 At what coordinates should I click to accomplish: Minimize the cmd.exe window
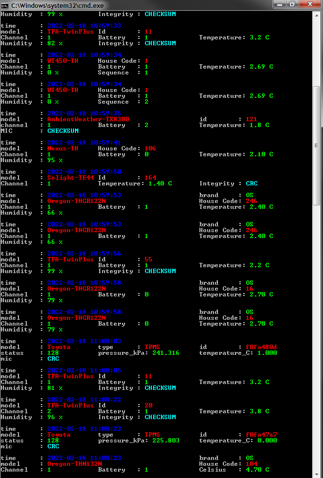(x=280, y=4)
